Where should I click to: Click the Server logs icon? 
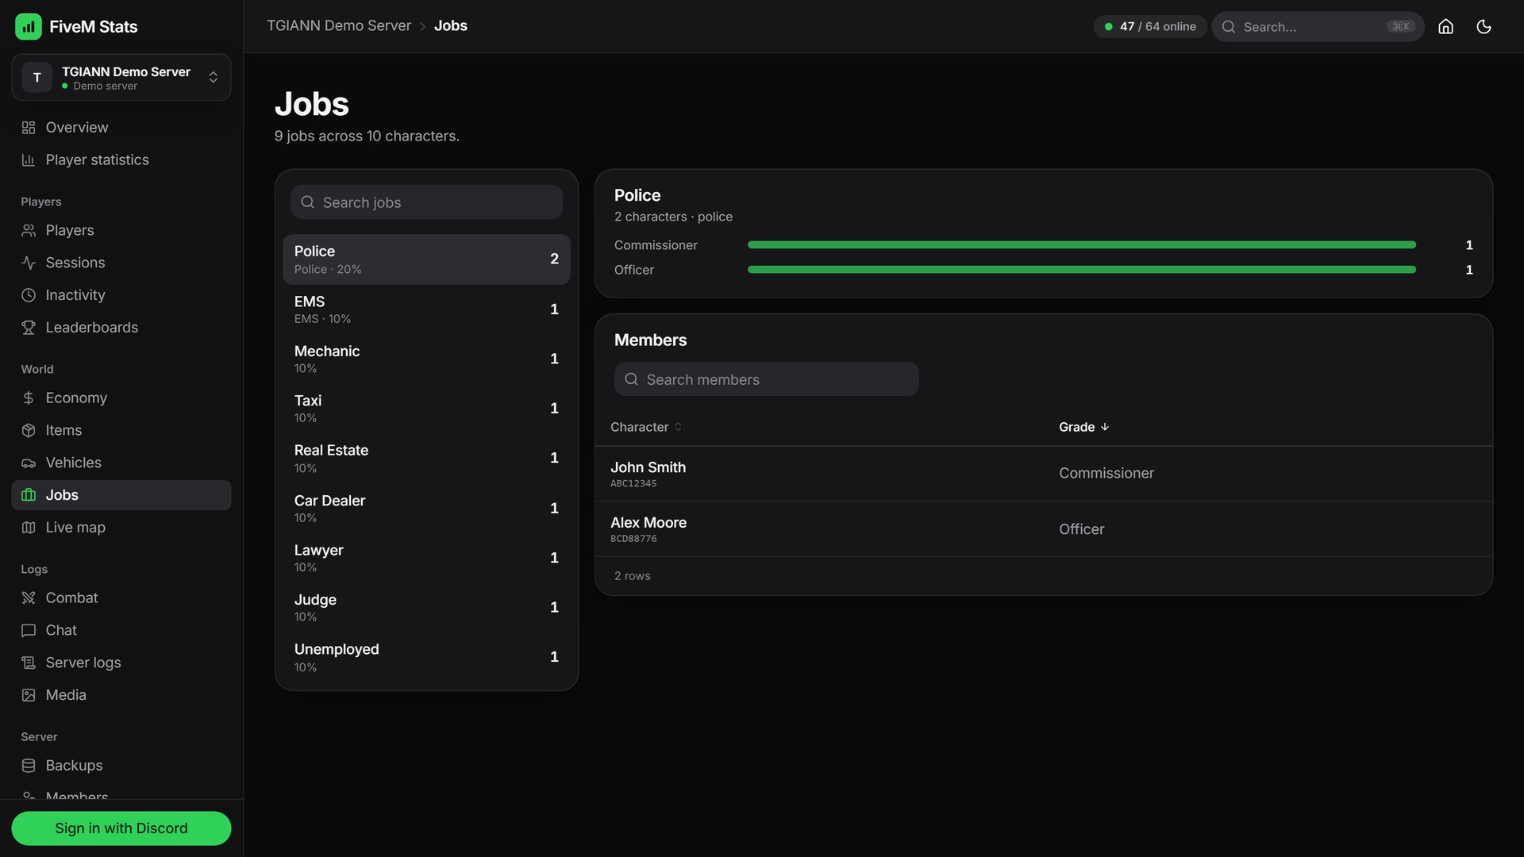point(29,663)
